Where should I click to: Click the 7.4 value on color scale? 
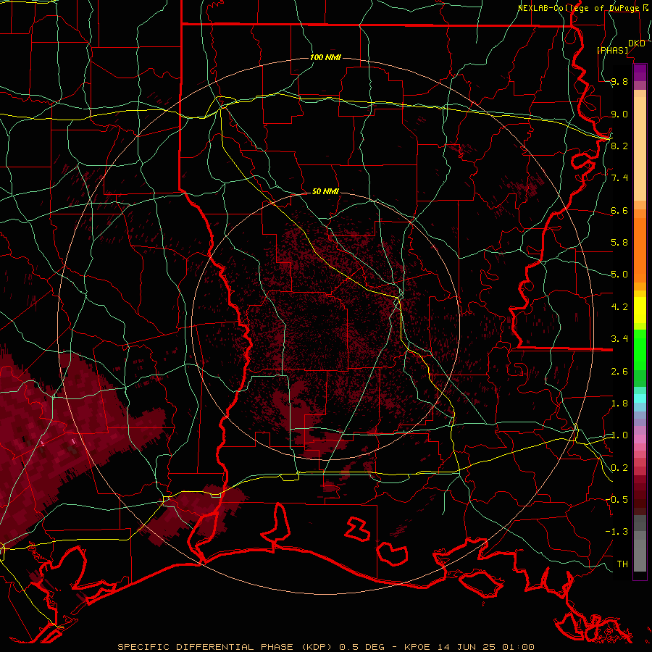click(619, 178)
